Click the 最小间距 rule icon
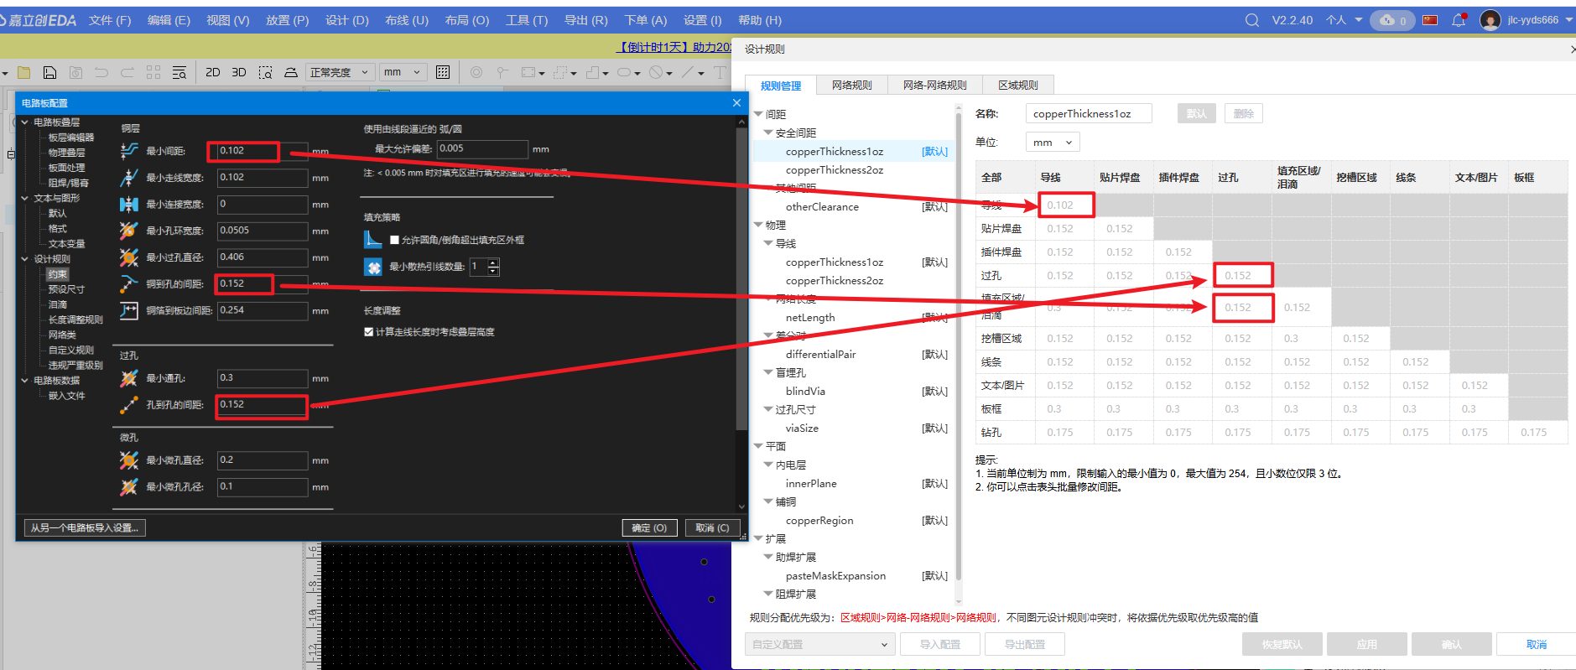The width and height of the screenshot is (1576, 670). [129, 151]
